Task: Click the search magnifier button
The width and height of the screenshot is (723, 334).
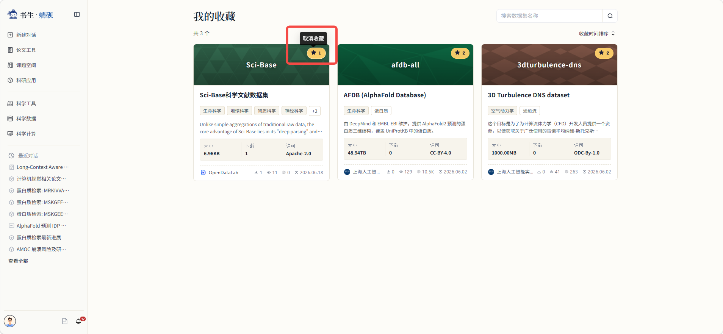Action: click(610, 16)
